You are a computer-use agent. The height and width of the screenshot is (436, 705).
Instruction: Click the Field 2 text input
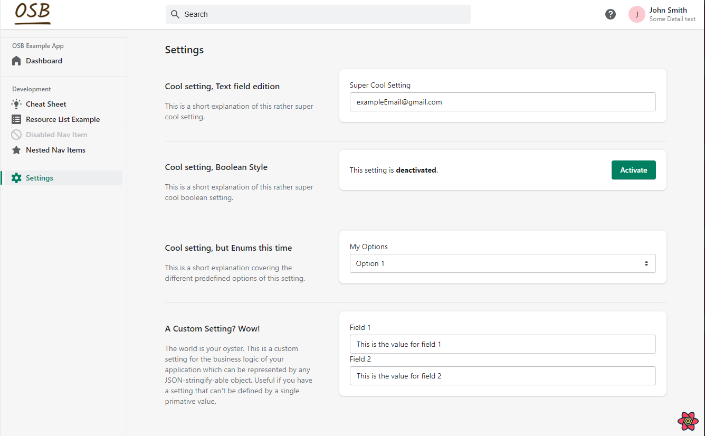point(502,376)
